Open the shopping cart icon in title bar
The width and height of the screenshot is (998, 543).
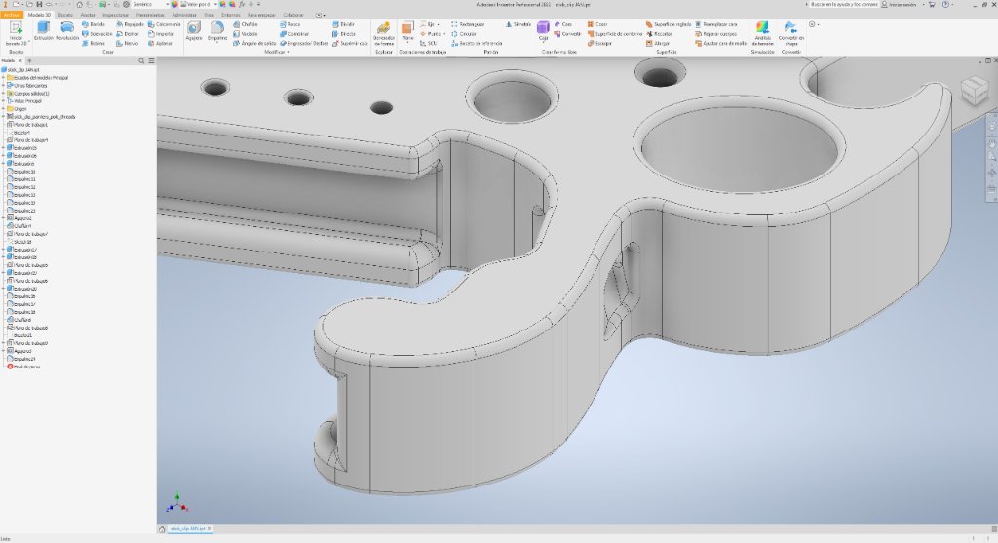(932, 5)
